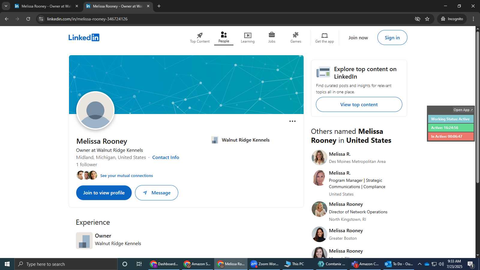Viewport: 480px width, 270px height.
Task: Select the second Melissa Rooney tab
Action: pyautogui.click(x=118, y=6)
